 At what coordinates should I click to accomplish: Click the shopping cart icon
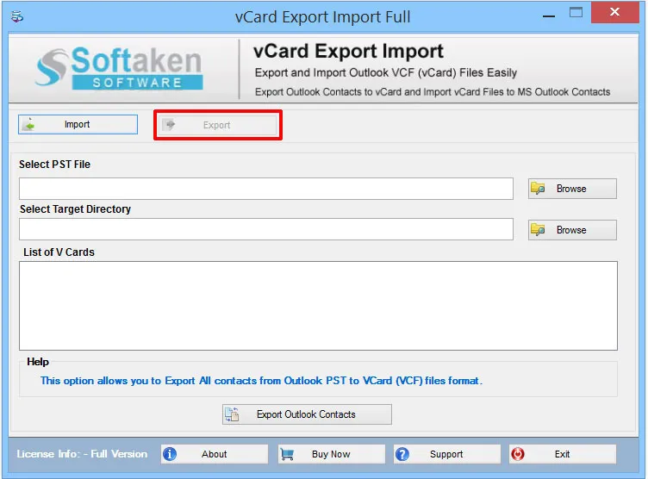point(287,454)
